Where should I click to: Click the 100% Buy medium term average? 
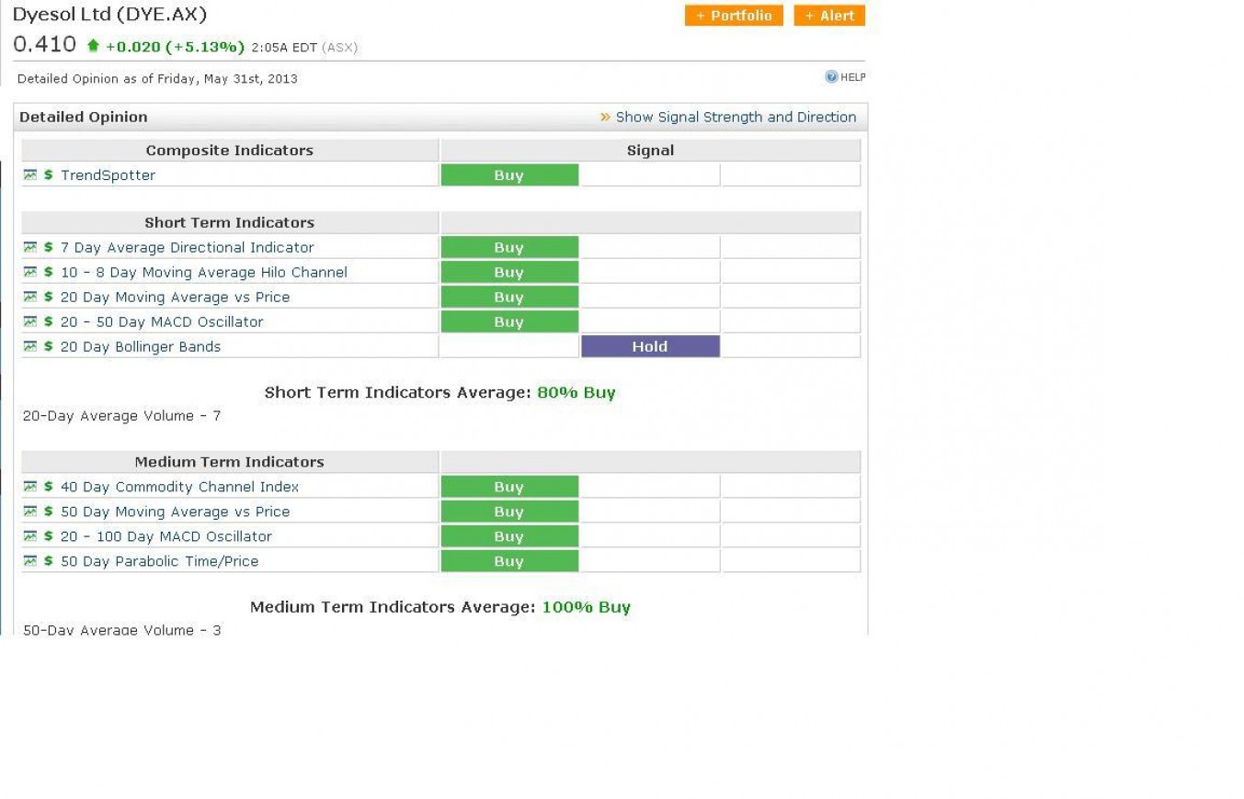click(x=586, y=607)
